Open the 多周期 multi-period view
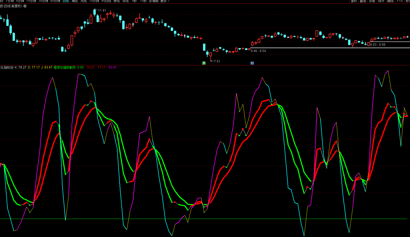This screenshot has height=237, width=410. pyautogui.click(x=153, y=1)
